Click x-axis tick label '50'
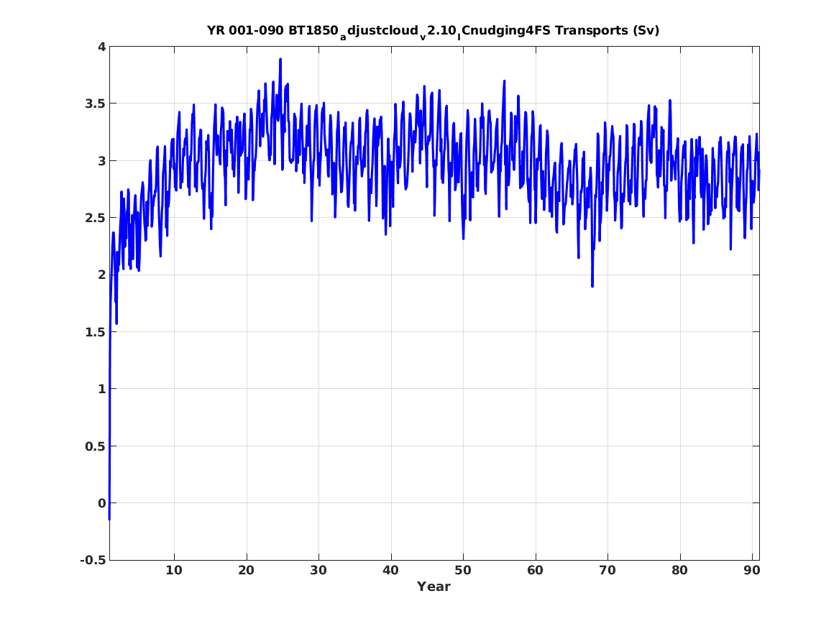839x629 pixels. click(x=463, y=570)
